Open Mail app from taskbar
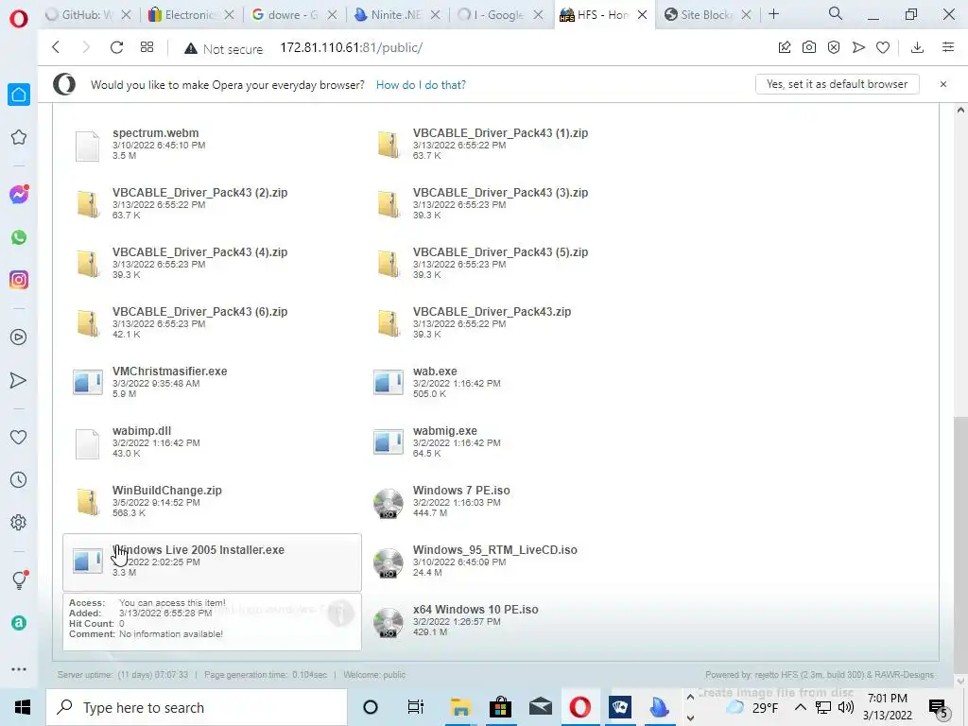This screenshot has height=726, width=968. [540, 707]
